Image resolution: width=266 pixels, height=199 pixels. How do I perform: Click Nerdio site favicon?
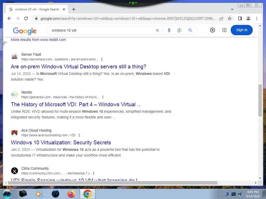click(x=15, y=95)
